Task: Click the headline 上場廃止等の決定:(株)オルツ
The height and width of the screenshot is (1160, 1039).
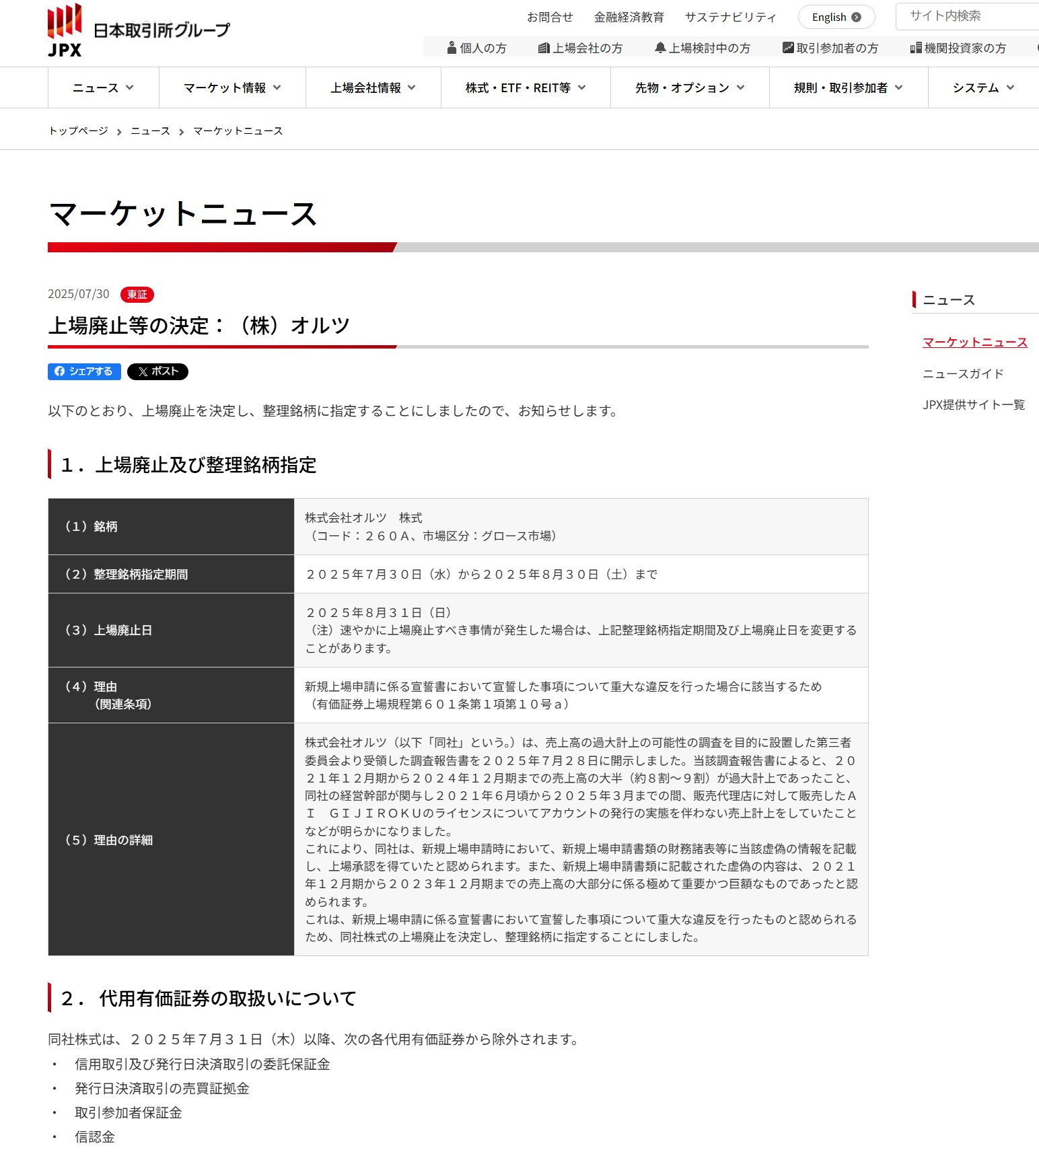Action: coord(199,326)
